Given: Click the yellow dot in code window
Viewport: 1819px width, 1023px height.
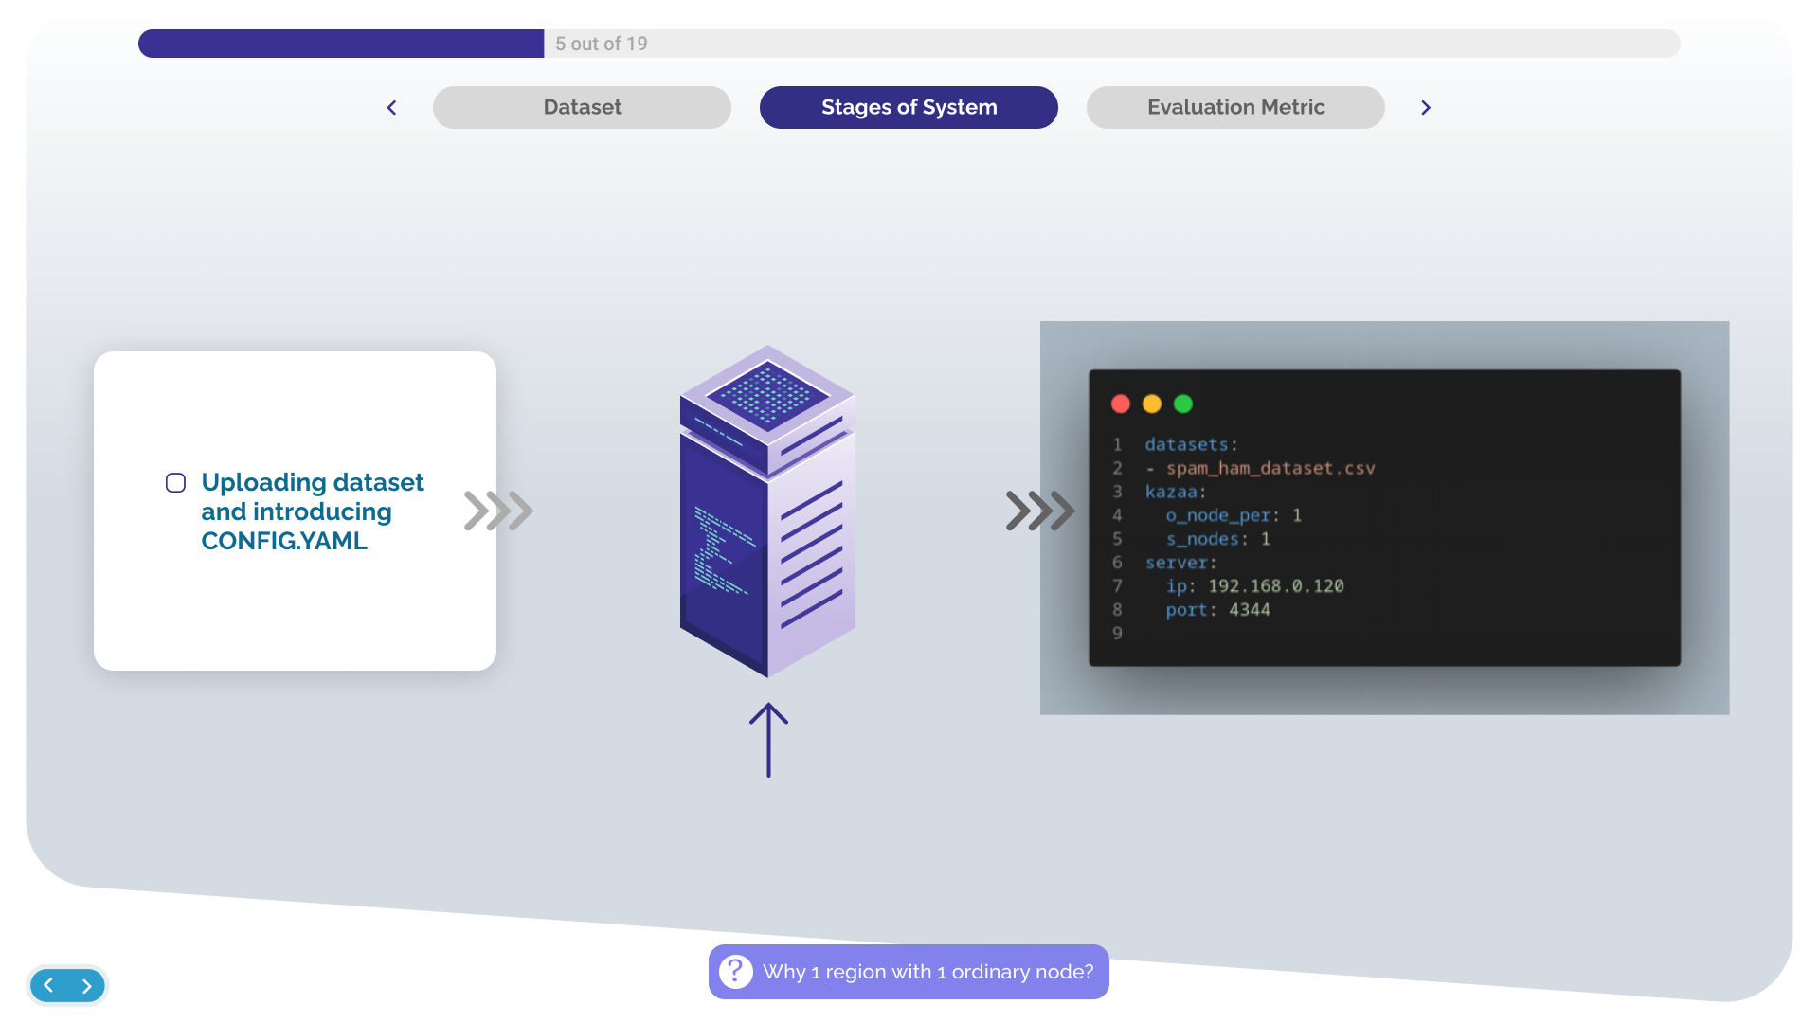Looking at the screenshot, I should [x=1152, y=404].
